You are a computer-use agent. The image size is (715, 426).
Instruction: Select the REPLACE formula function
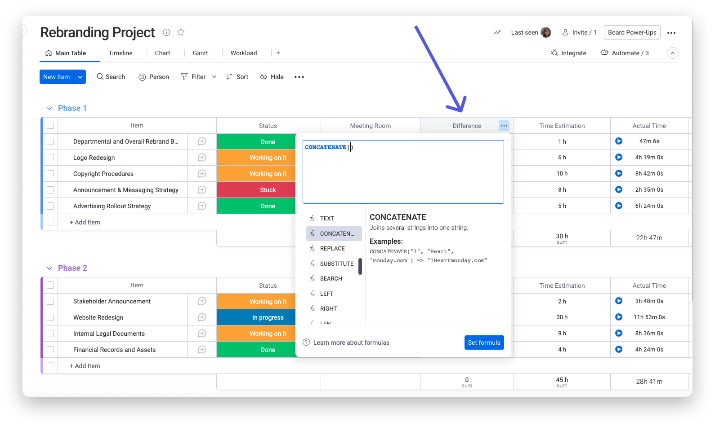[334, 249]
